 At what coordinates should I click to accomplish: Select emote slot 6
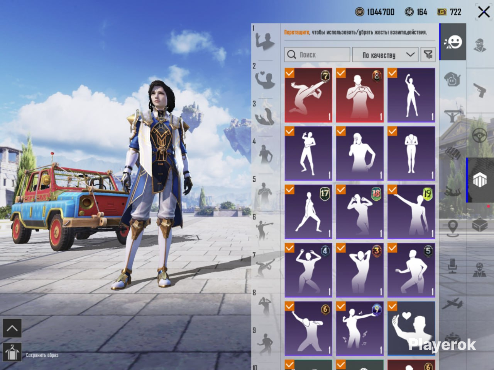tap(265, 230)
